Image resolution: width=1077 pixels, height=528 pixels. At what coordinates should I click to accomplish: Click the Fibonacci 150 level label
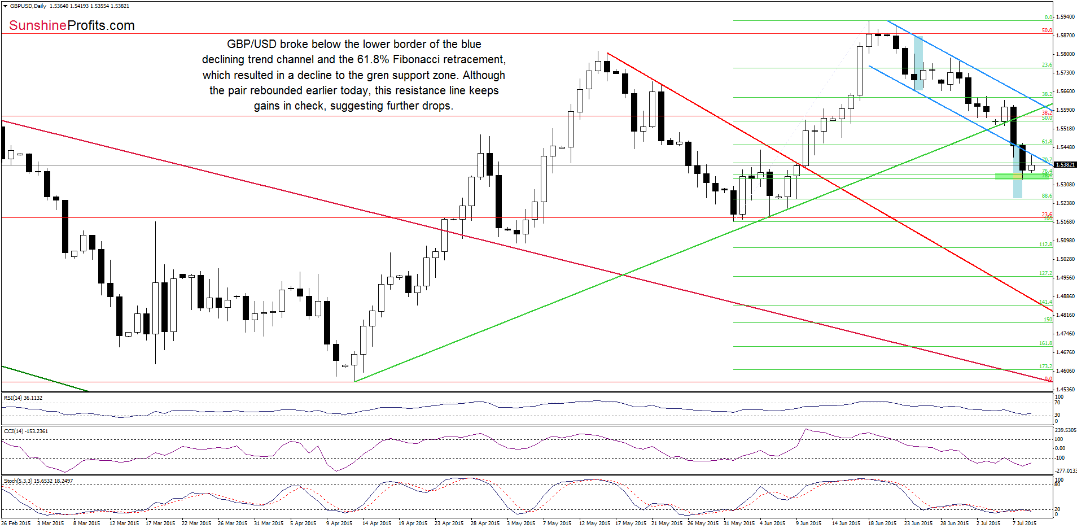[1048, 320]
